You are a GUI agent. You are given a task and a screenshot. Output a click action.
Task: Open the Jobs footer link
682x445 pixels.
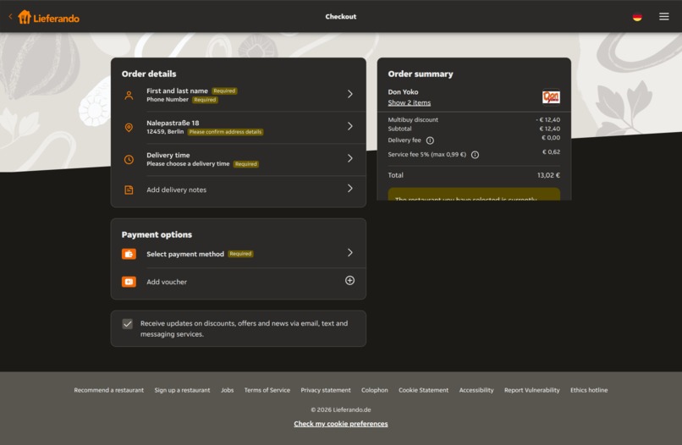(x=227, y=390)
